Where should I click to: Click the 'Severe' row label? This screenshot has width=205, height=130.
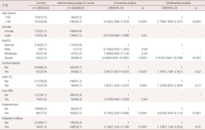[9, 58]
